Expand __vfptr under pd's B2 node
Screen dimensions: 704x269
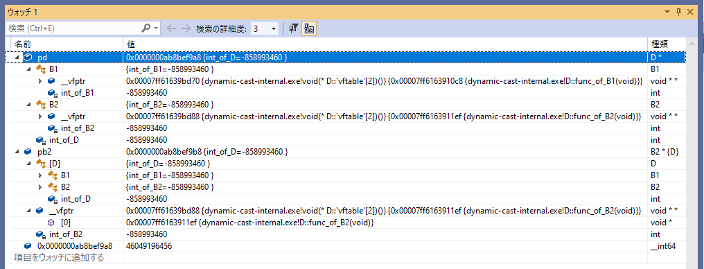[x=40, y=116]
